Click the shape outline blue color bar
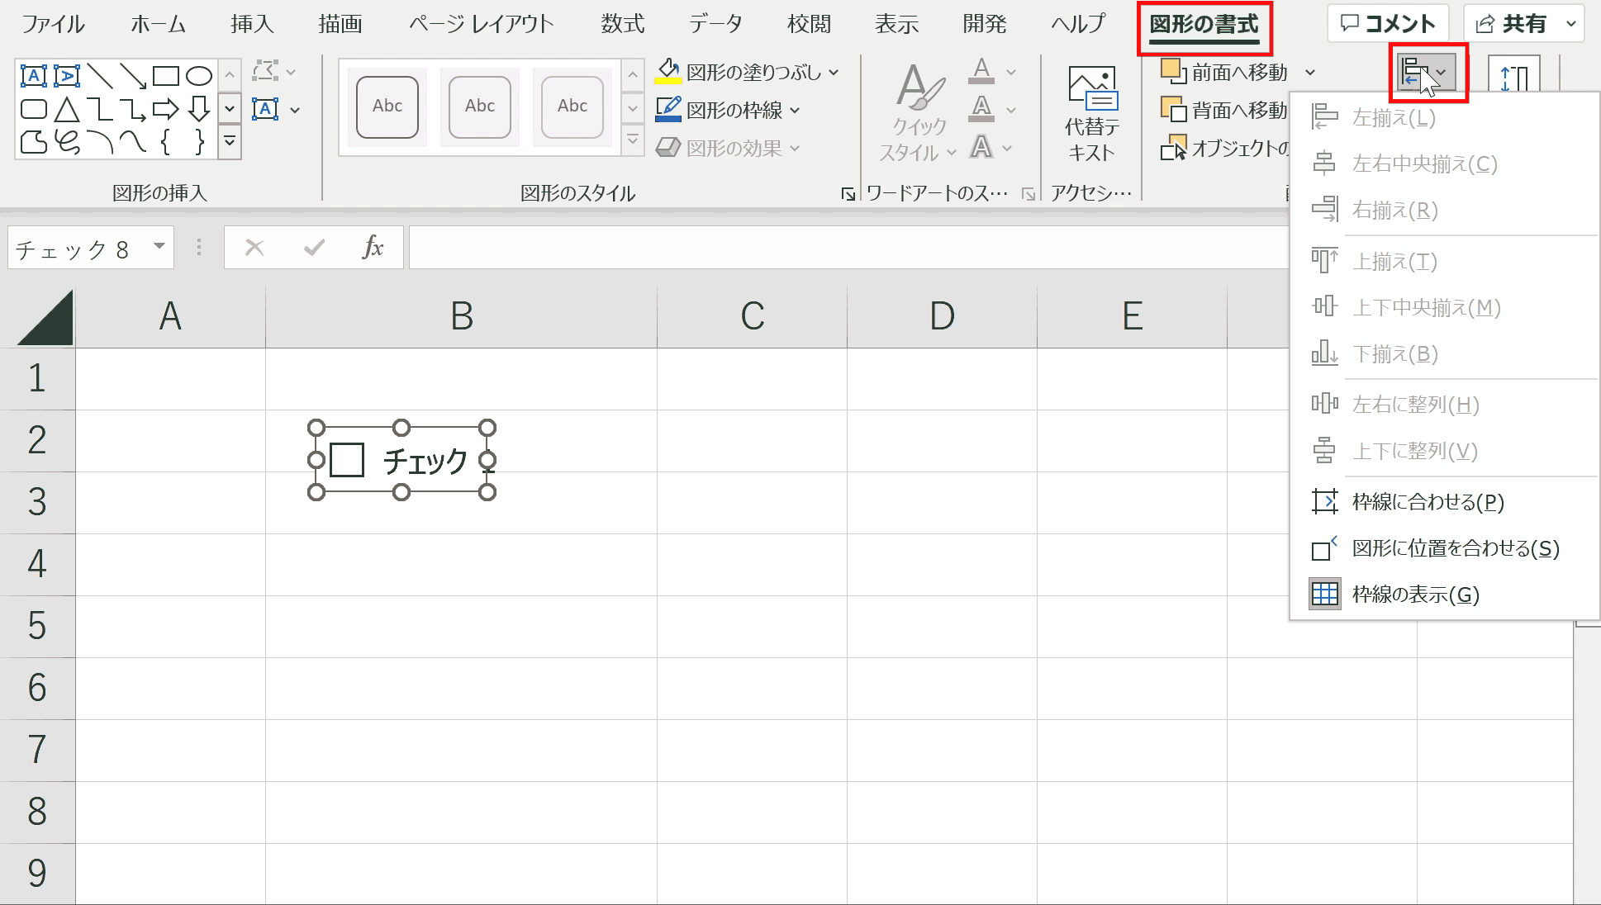 [667, 118]
